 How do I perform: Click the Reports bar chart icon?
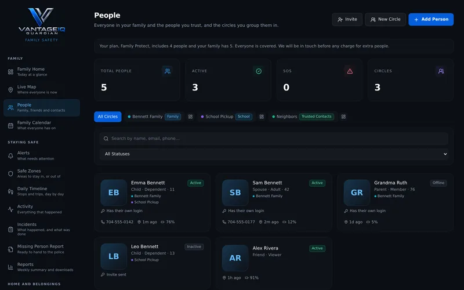(10, 267)
